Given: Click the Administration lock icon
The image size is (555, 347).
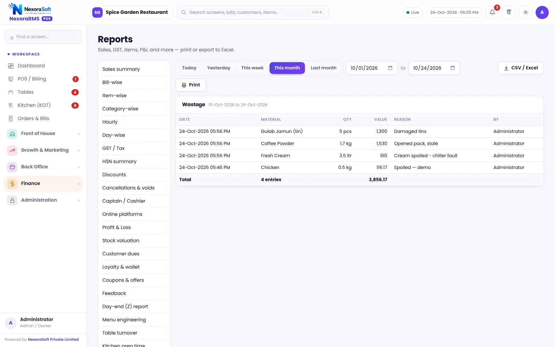Looking at the screenshot, I should [12, 200].
